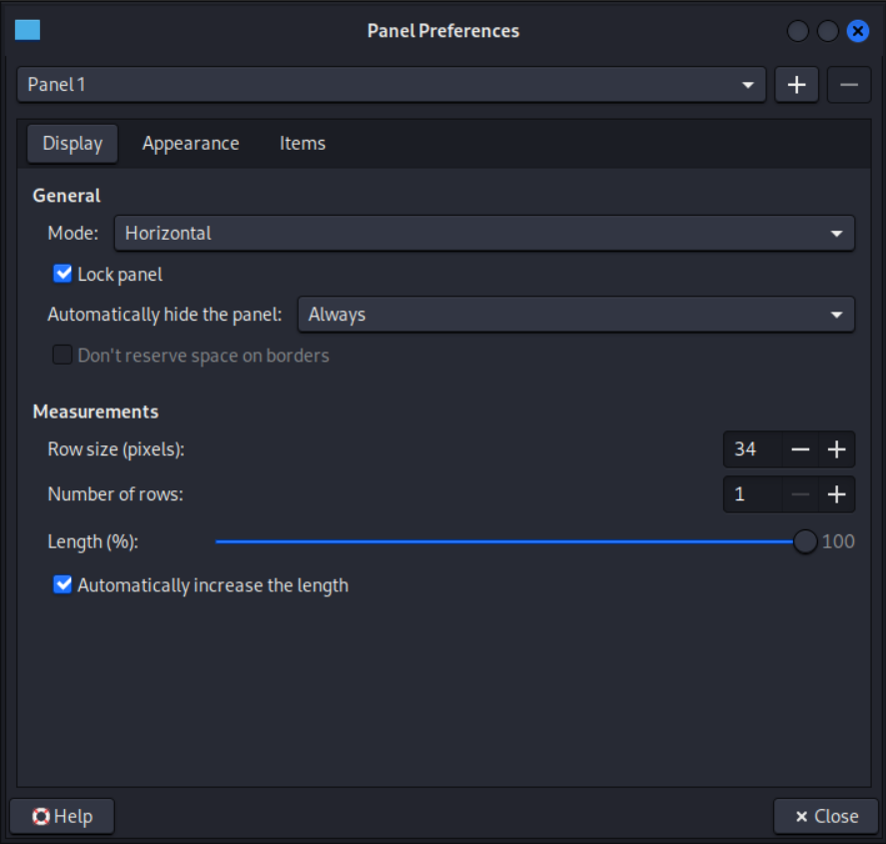886x844 pixels.
Task: Decrease row size with minus icon
Action: 800,449
